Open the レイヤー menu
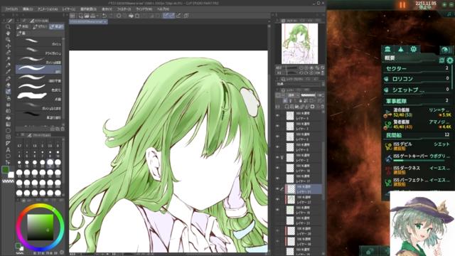 point(69,9)
